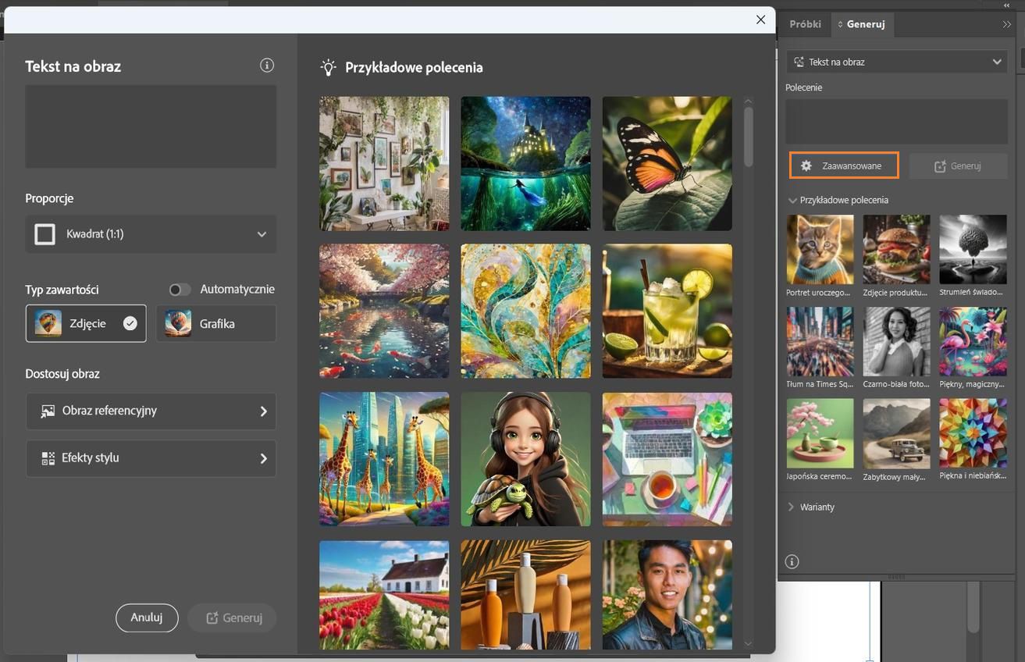The width and height of the screenshot is (1025, 662).
Task: Select the Zdjęcie produktu burger thumbnail
Action: coord(896,250)
